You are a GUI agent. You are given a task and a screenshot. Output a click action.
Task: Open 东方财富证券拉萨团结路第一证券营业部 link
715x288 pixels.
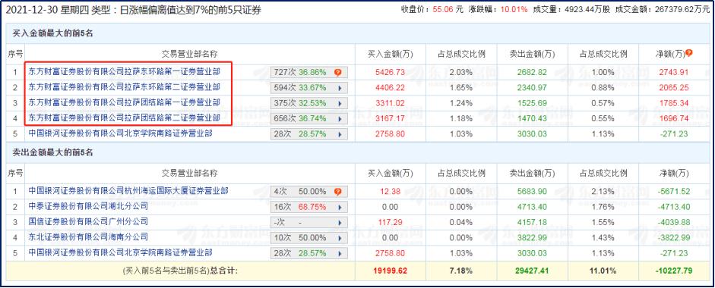pos(124,103)
